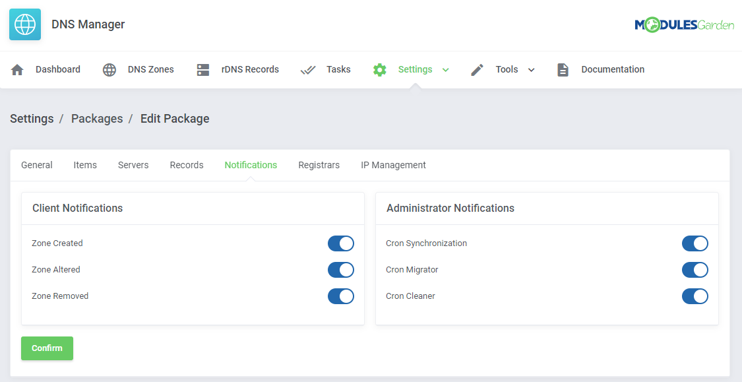
Task: Click the Zone Removed label
Action: tap(60, 296)
